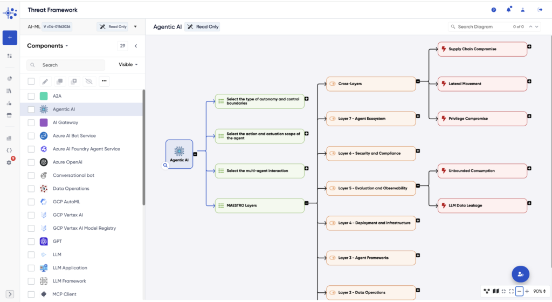This screenshot has width=552, height=302.
Task: Click the blue plus create button
Action: pos(10,37)
